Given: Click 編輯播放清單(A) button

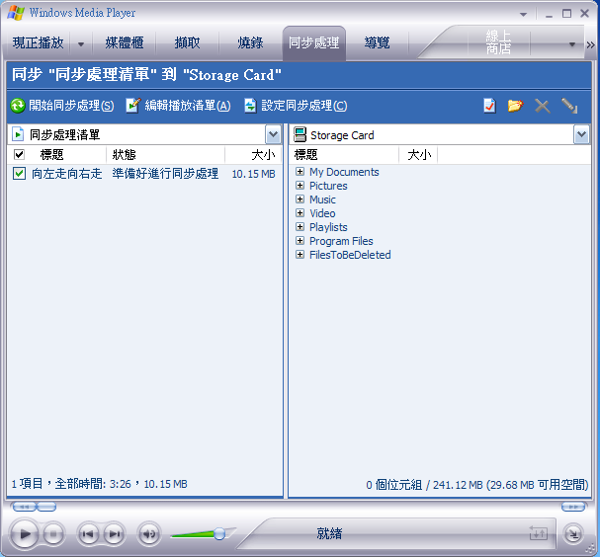Looking at the screenshot, I should (179, 106).
